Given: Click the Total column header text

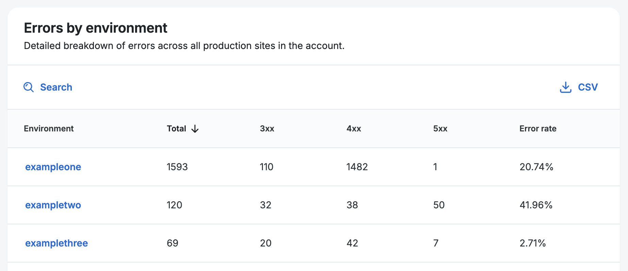Looking at the screenshot, I should pyautogui.click(x=176, y=129).
